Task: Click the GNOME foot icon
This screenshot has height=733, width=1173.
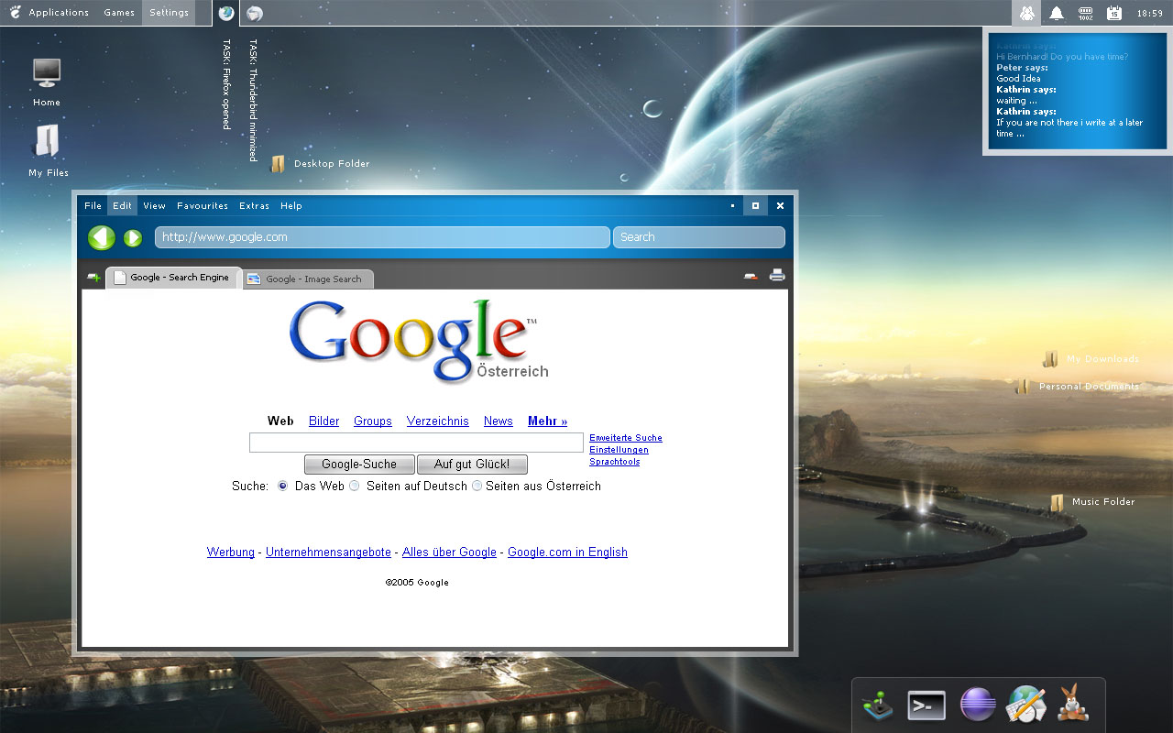Action: pos(15,12)
